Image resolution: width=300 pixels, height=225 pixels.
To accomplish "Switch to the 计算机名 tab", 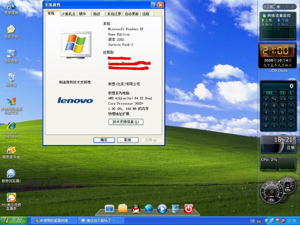I will click(68, 14).
